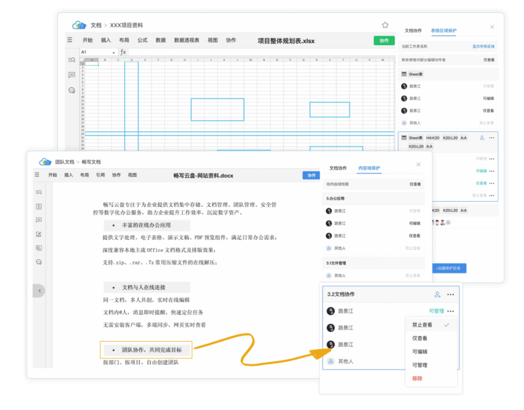
Task: Open more options beside green 可编辑 in the spreadsheet panel
Action: pos(491,171)
